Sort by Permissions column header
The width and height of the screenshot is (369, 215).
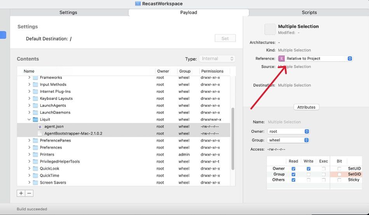214,71
